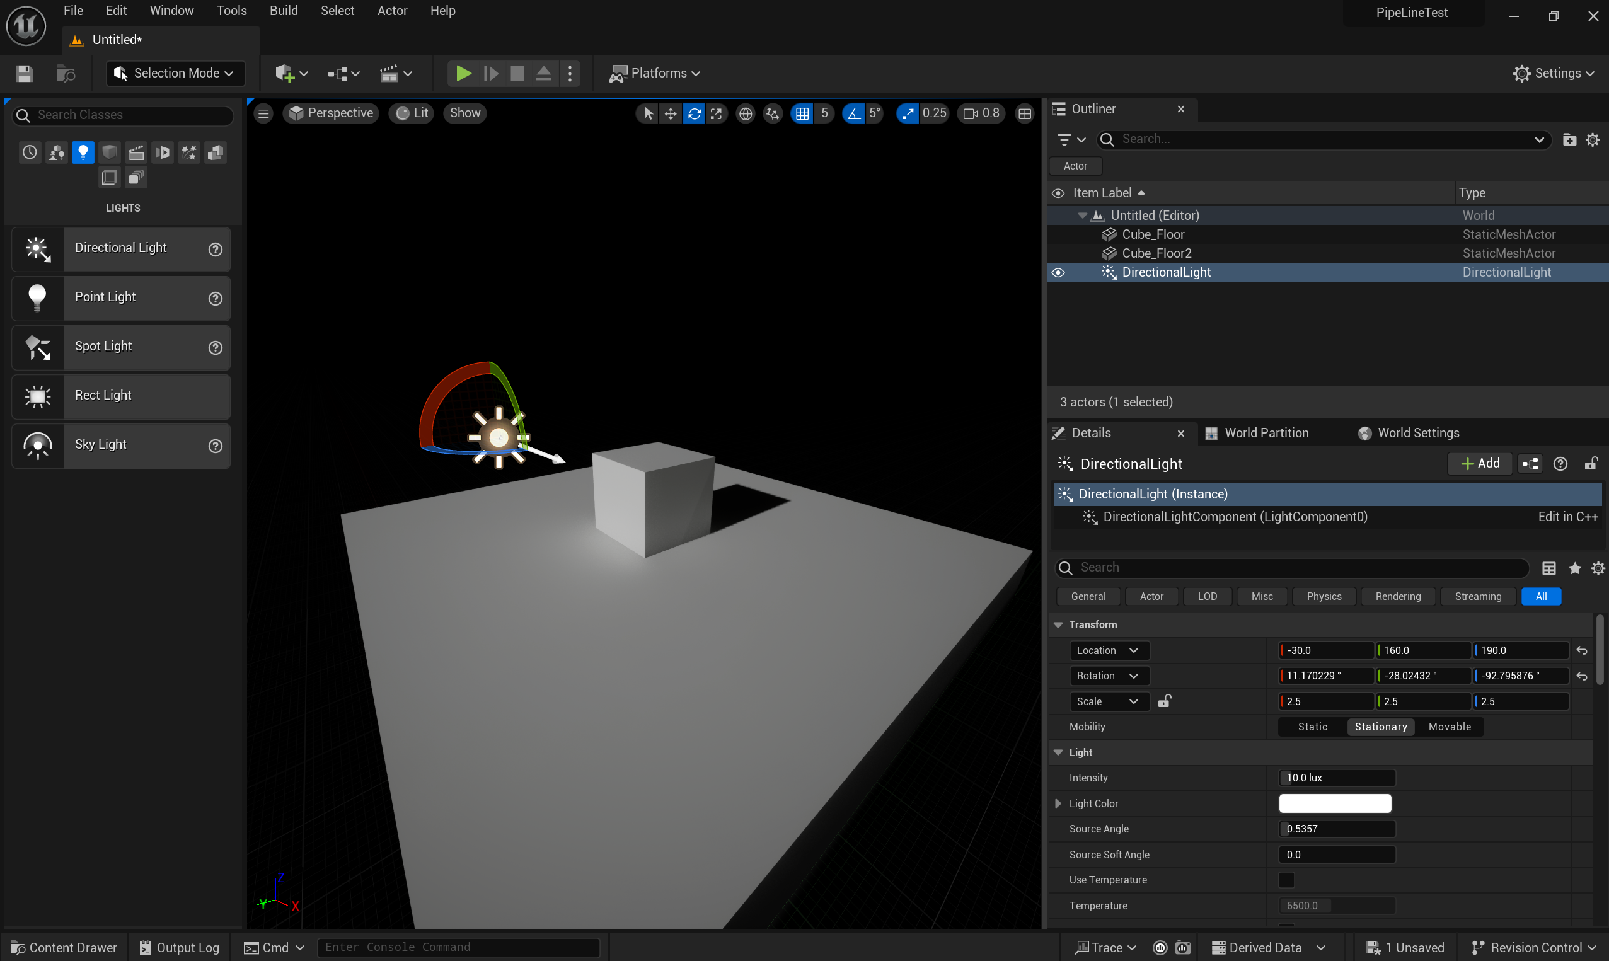Enable the Use Temperature checkbox

point(1286,880)
